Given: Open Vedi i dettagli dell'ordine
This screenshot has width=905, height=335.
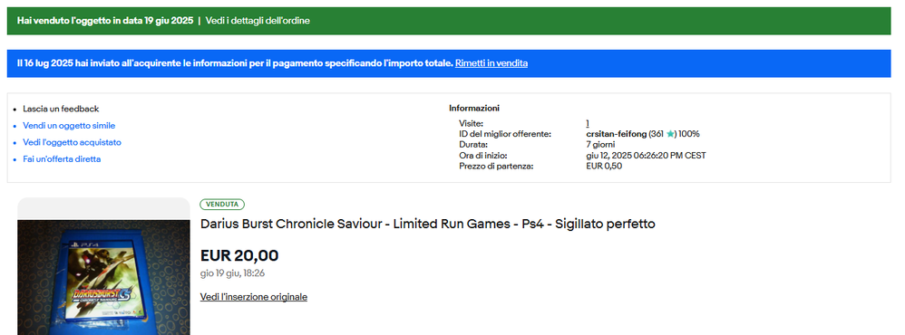Looking at the screenshot, I should click(258, 21).
